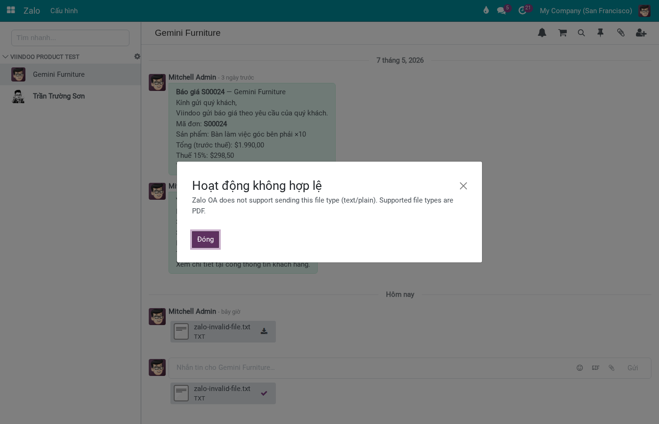
Task: Open the GIF picker in composer
Action: click(x=595, y=368)
